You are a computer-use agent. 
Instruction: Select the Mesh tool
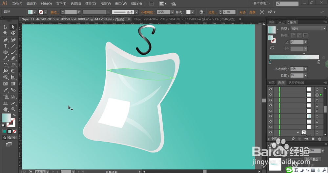(6, 84)
